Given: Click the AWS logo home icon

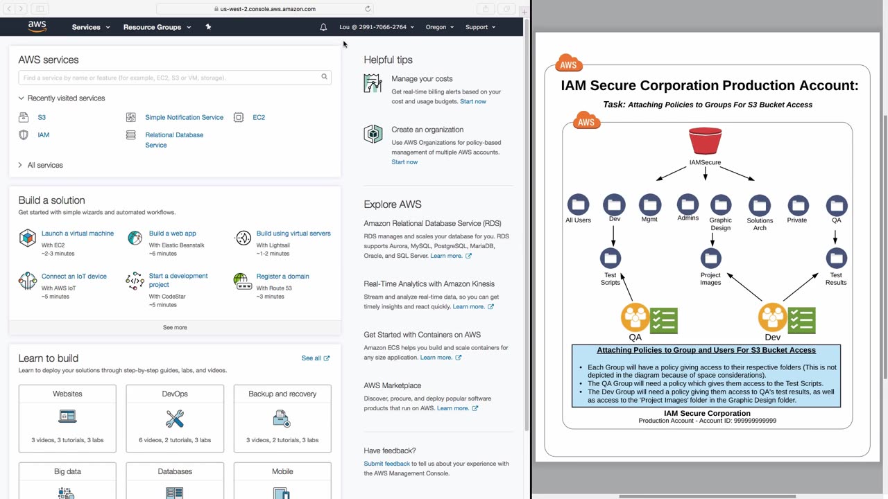Looking at the screenshot, I should (37, 26).
